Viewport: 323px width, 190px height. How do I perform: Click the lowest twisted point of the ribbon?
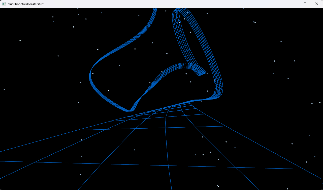coord(129,110)
